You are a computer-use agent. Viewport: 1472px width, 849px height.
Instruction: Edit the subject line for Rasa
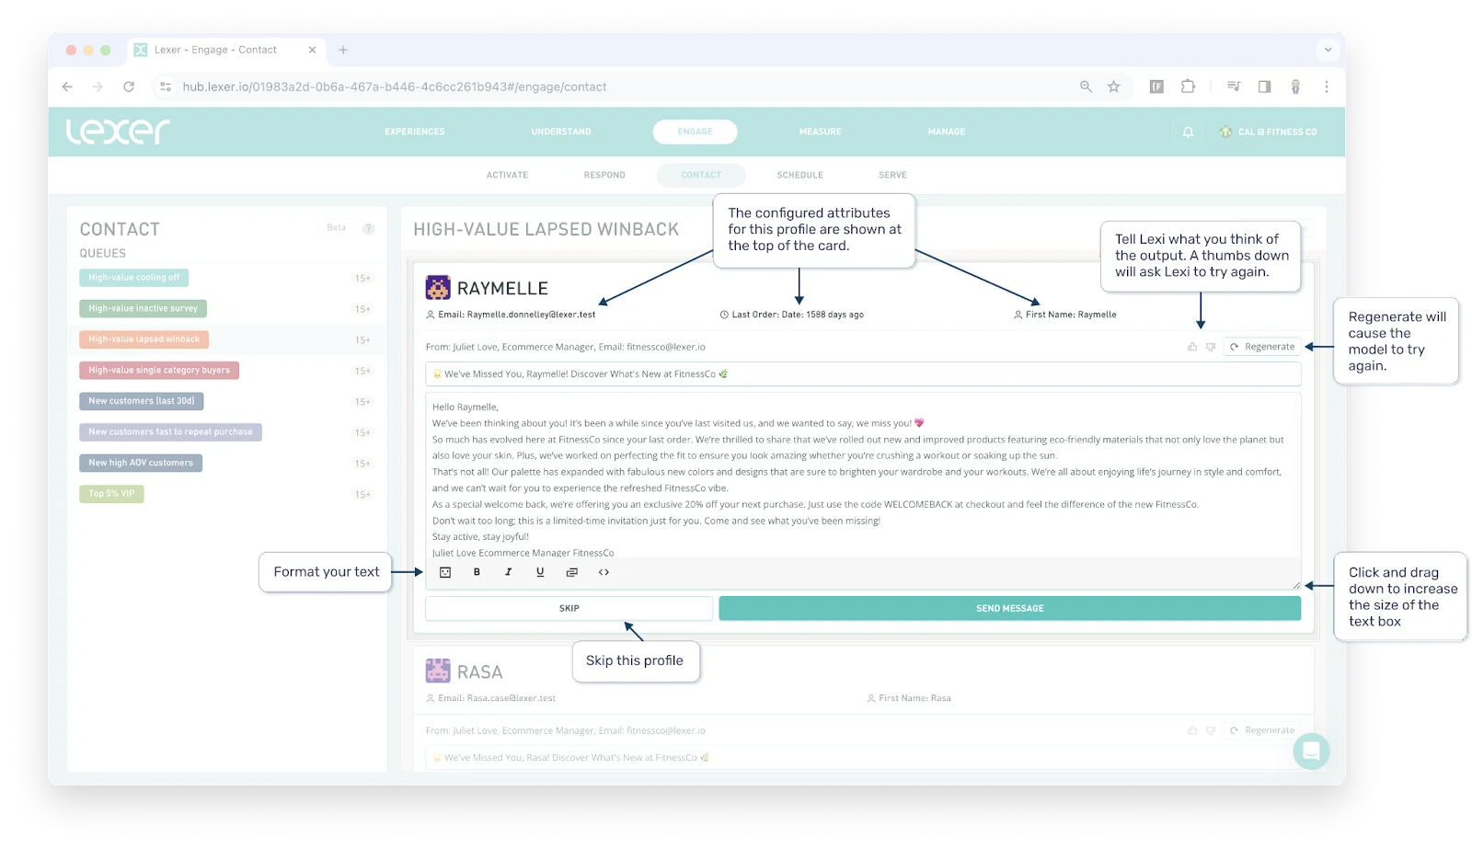(863, 758)
